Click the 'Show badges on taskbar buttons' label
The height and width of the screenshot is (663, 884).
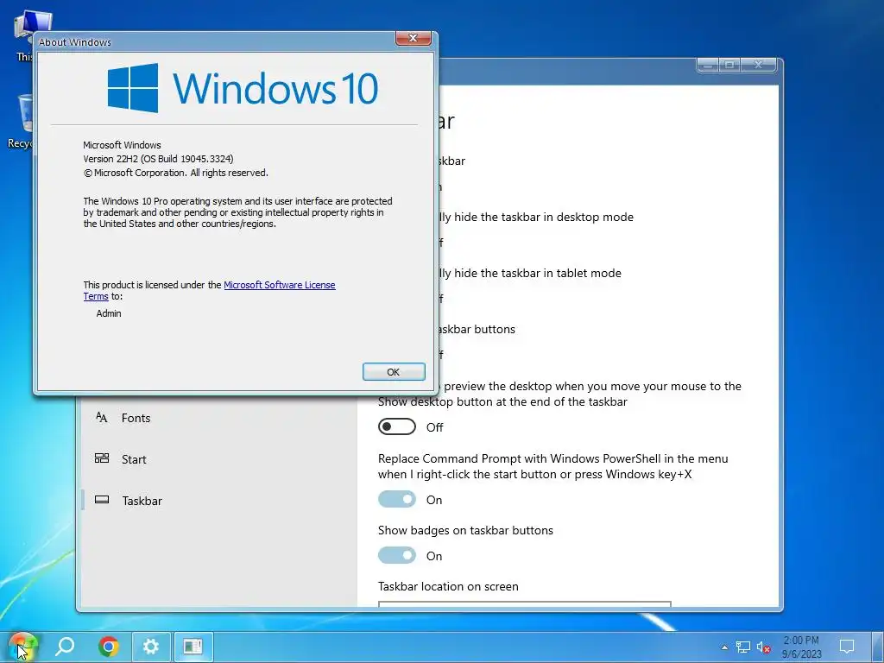[x=465, y=531]
